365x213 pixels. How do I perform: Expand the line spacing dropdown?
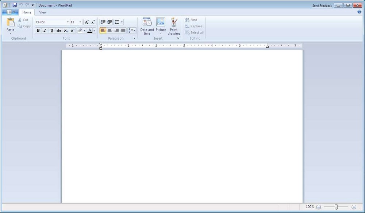132,31
